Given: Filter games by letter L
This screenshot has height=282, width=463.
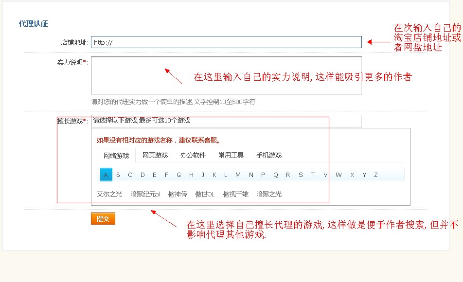Looking at the screenshot, I should [226, 175].
